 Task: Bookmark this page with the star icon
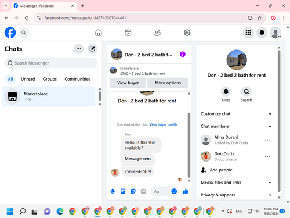[x=259, y=18]
